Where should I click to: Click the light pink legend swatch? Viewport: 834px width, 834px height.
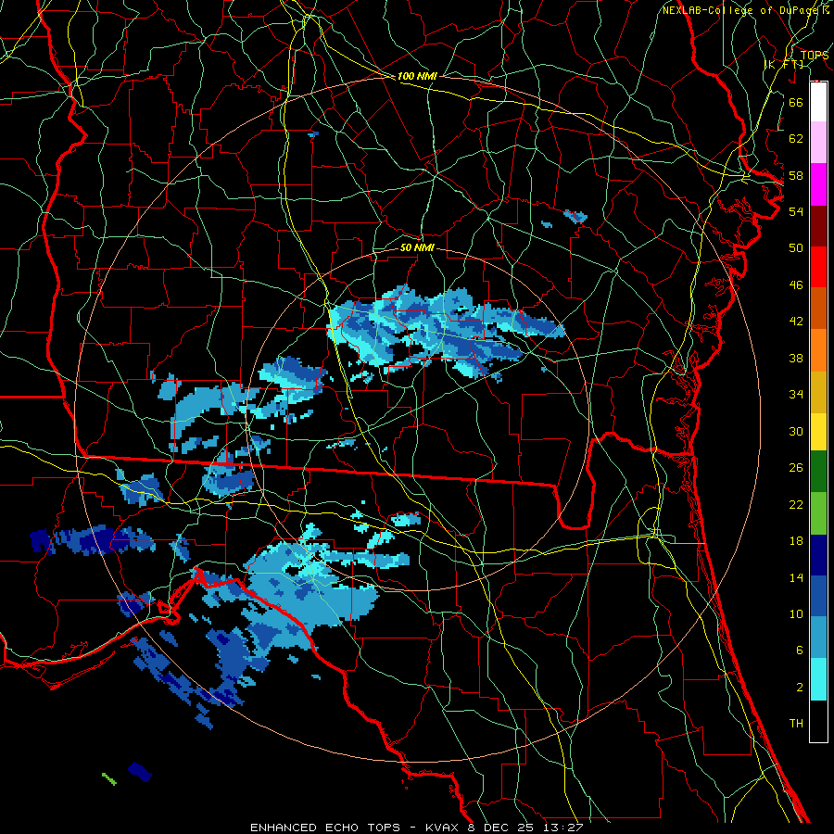click(x=818, y=143)
